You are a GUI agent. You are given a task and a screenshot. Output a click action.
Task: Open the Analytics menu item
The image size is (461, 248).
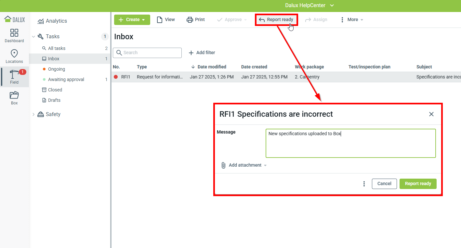(x=56, y=21)
